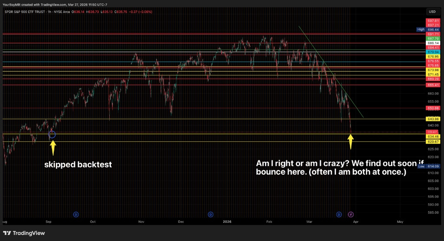This screenshot has height=241, width=444.
Task: Click the C635.75 close value in header
Action: tap(121, 12)
